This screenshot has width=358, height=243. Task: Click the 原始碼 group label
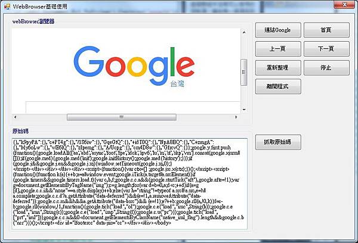pyautogui.click(x=20, y=131)
